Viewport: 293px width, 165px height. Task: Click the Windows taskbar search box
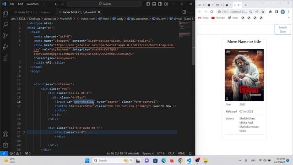[x=113, y=160]
